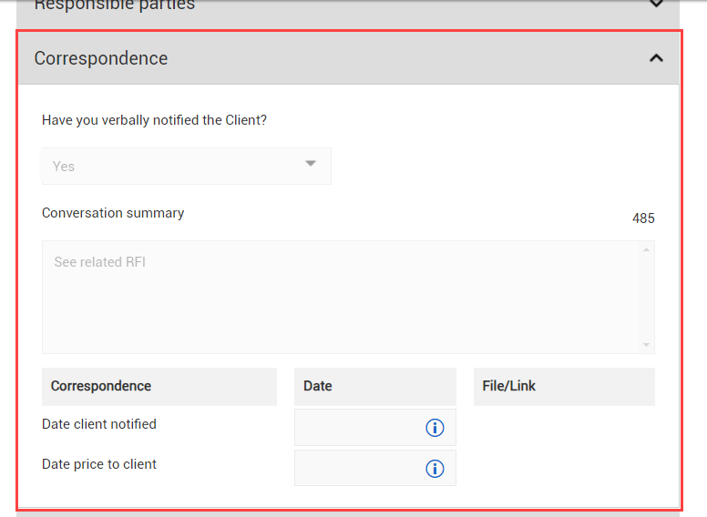
Task: Click the Correspondence table column header
Action: (x=101, y=386)
